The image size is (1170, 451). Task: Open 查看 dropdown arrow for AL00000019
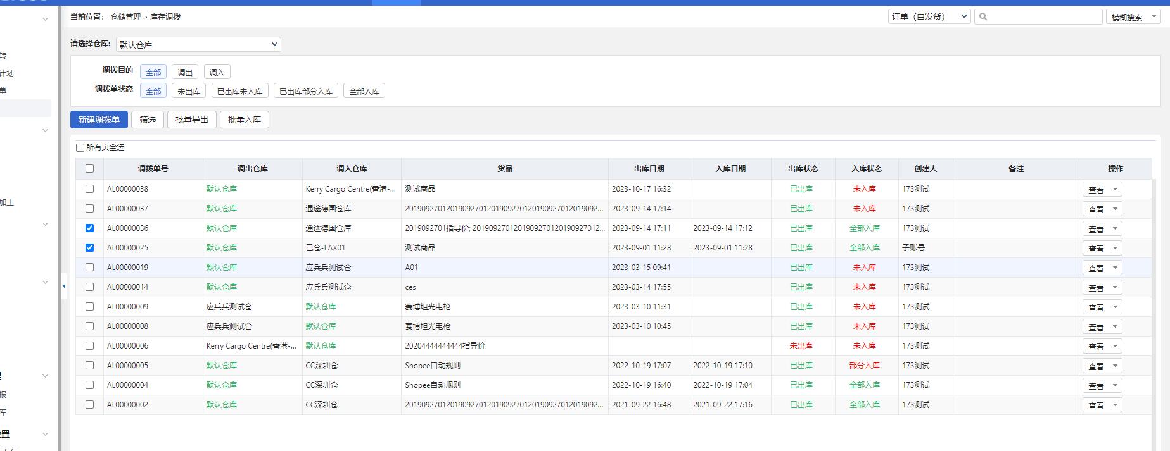coord(1115,268)
